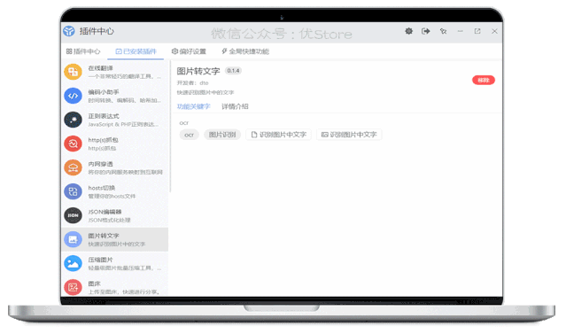Image resolution: width=566 pixels, height=334 pixels.
Task: Click the image-icon recognize text tag
Action: (349, 135)
